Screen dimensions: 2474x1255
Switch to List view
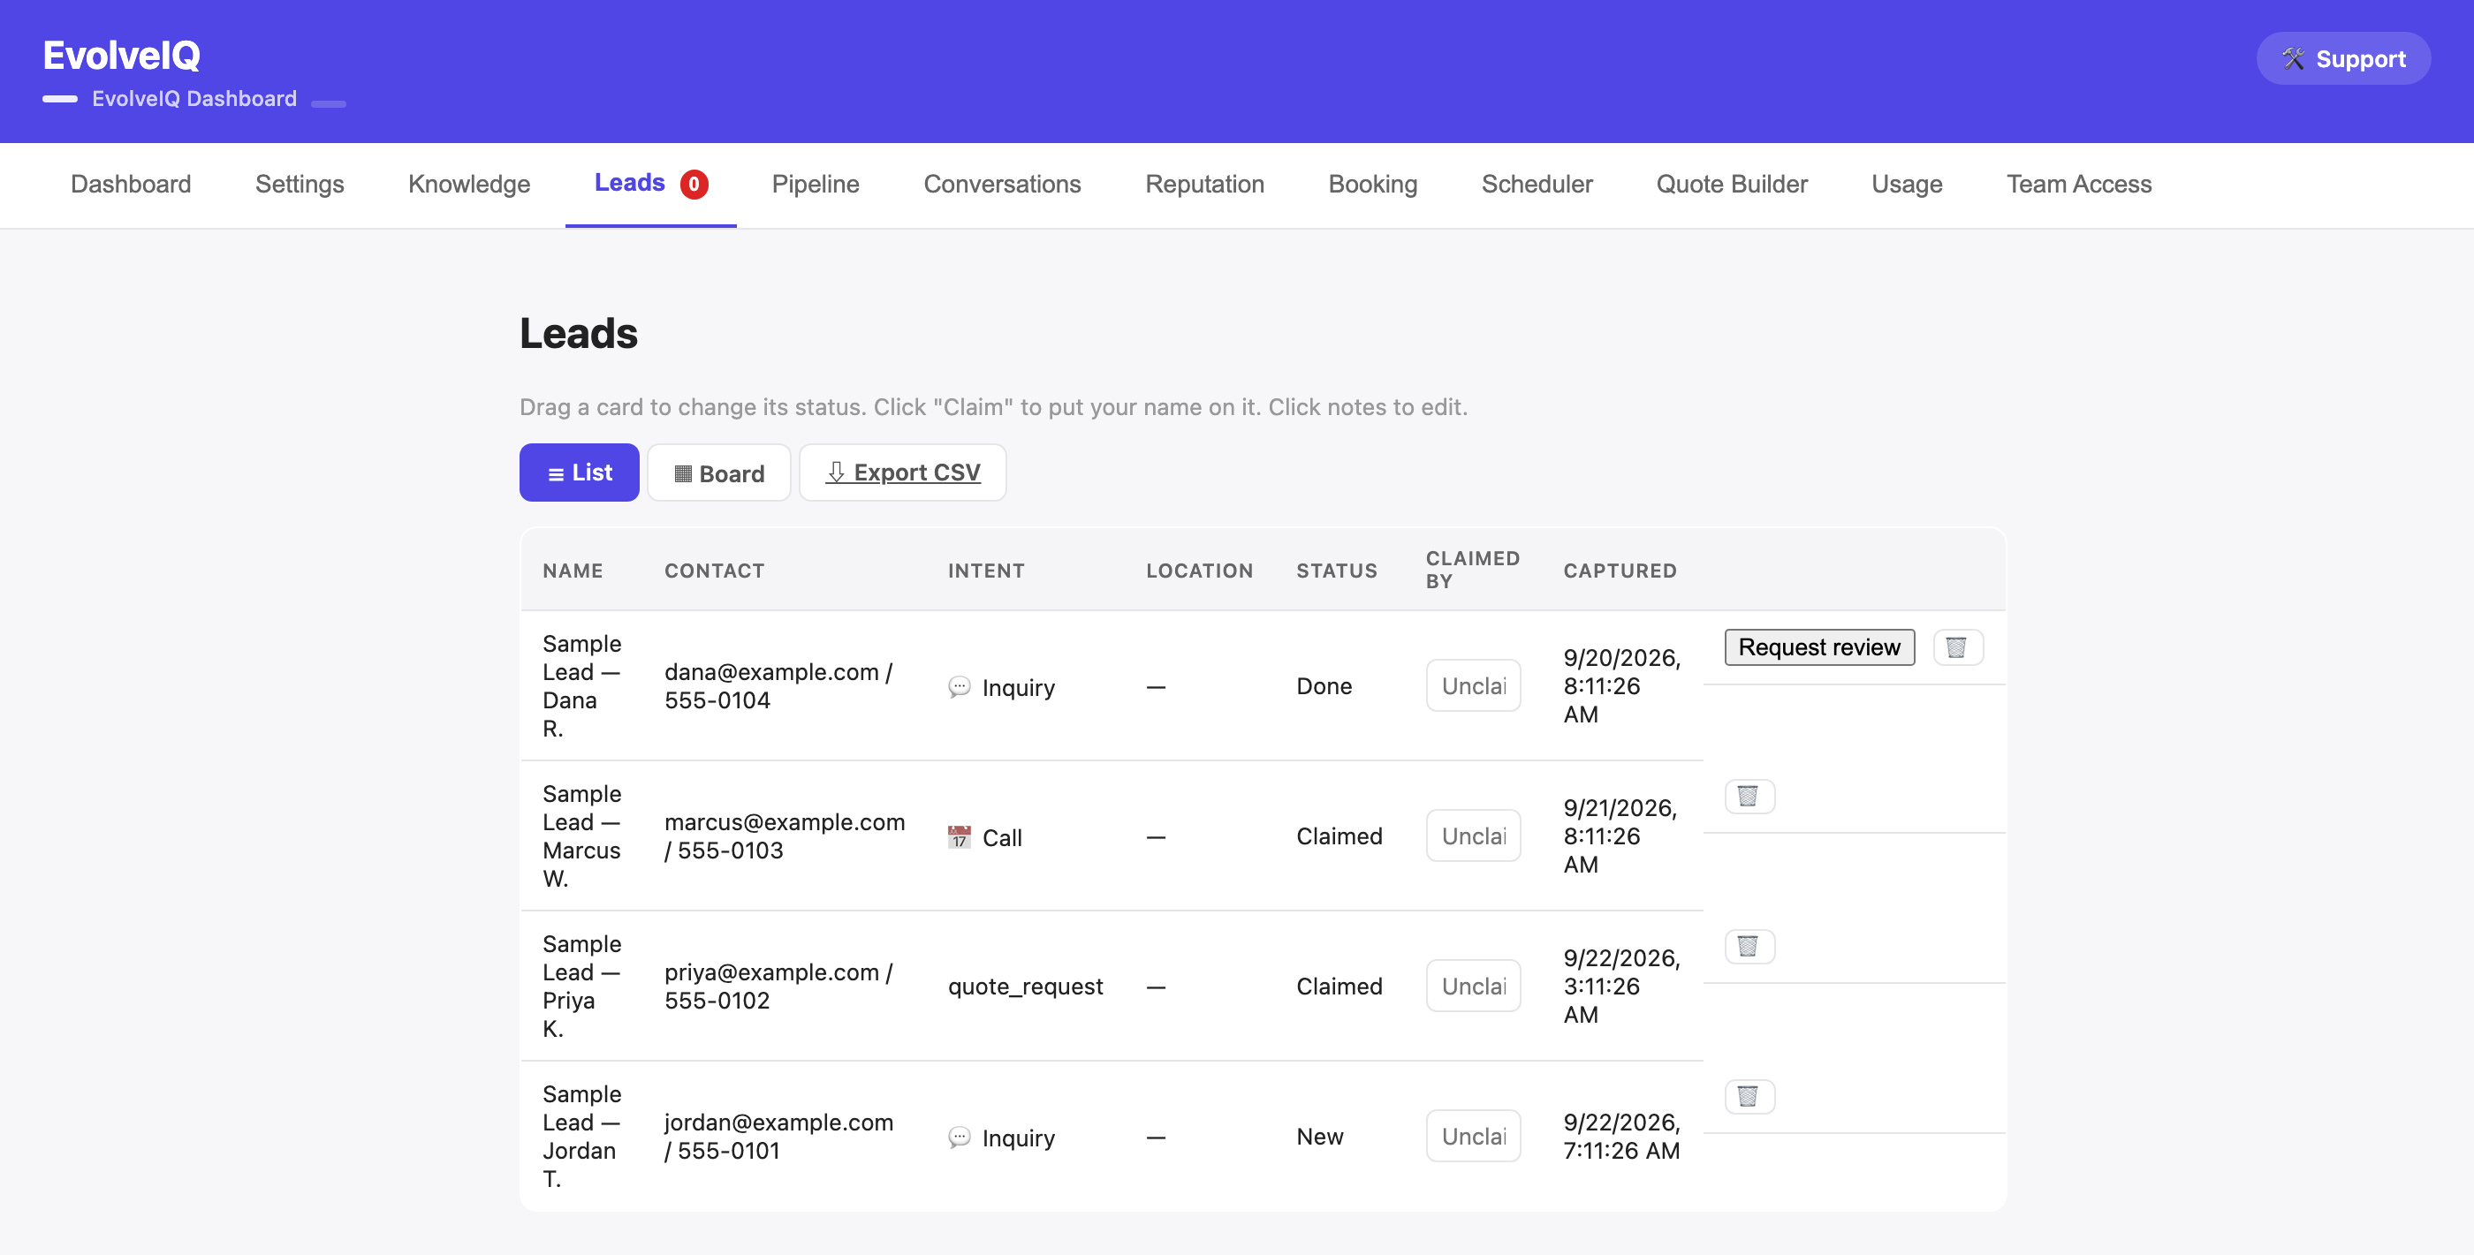pos(579,473)
